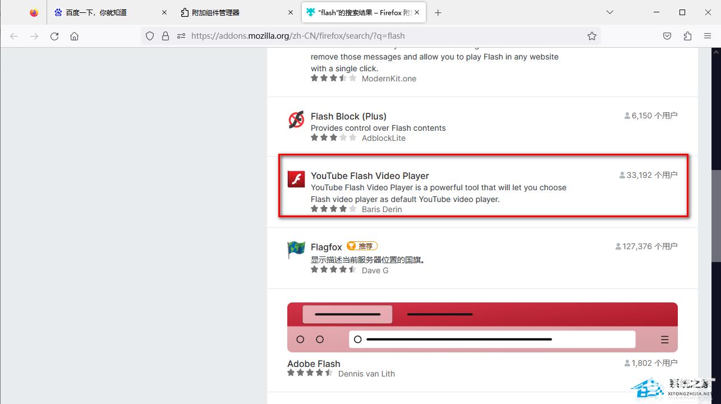Click the Adobe Flash theme preview image
This screenshot has width=721, height=404.
[483, 327]
